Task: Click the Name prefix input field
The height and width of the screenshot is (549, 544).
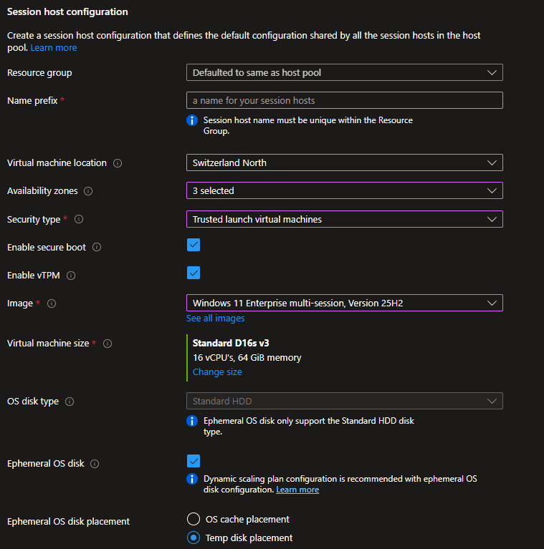Action: tap(344, 100)
